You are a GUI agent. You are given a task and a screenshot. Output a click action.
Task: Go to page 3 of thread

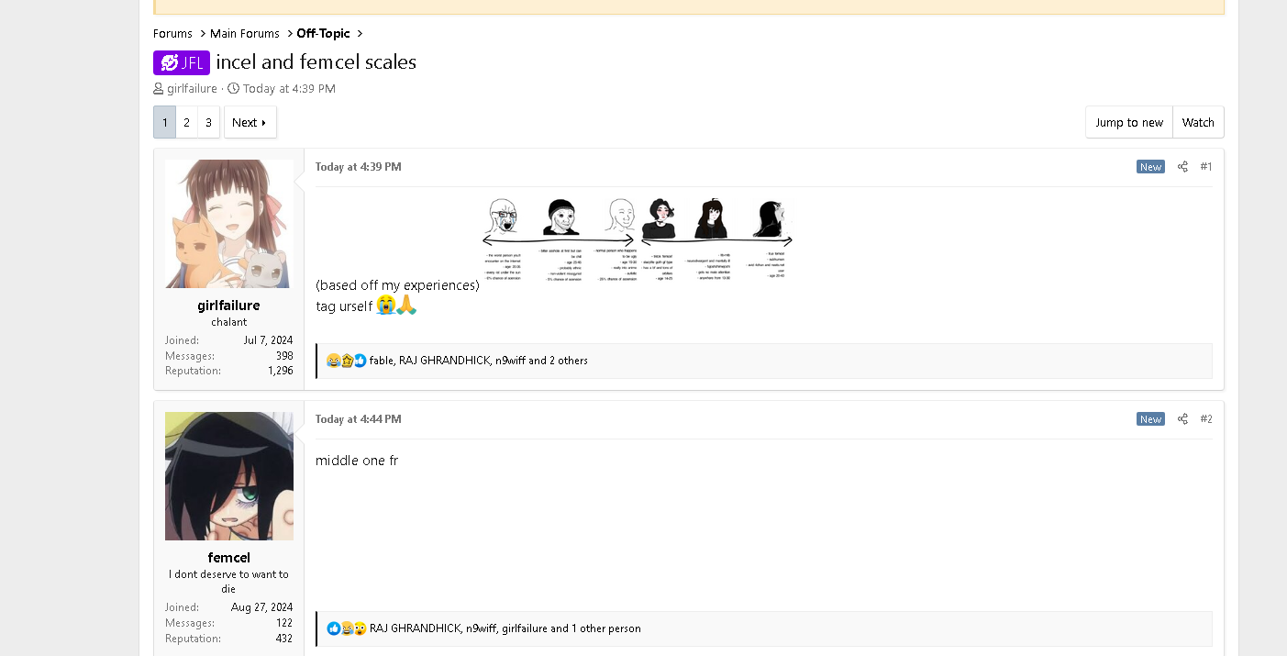pos(208,122)
